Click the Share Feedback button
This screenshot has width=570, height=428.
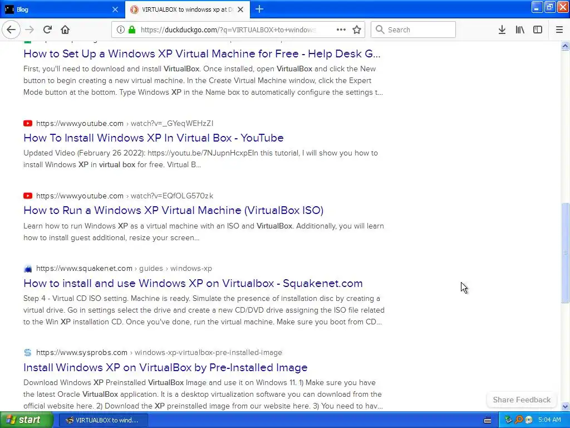point(522,400)
